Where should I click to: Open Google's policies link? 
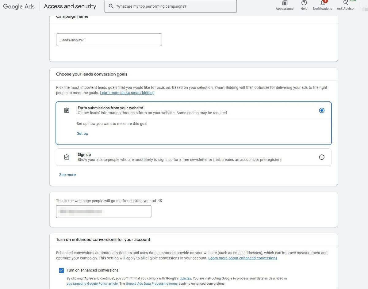click(x=186, y=279)
